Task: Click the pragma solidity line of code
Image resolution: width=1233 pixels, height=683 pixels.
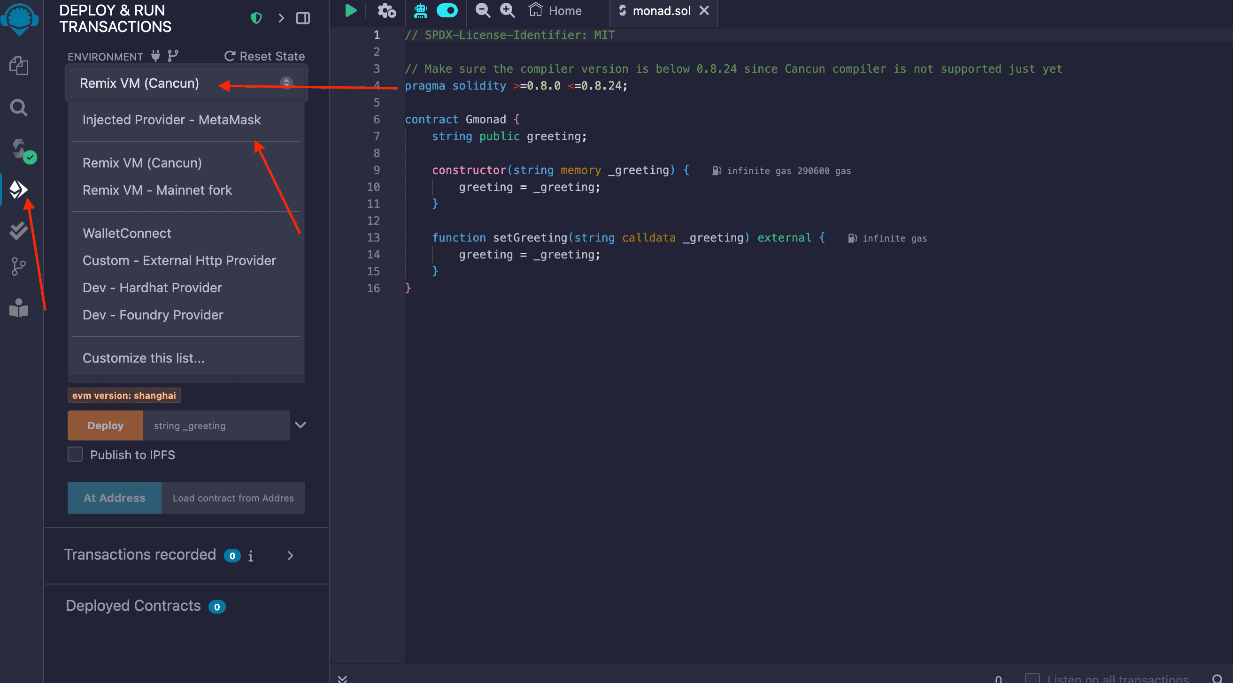Action: click(x=516, y=86)
